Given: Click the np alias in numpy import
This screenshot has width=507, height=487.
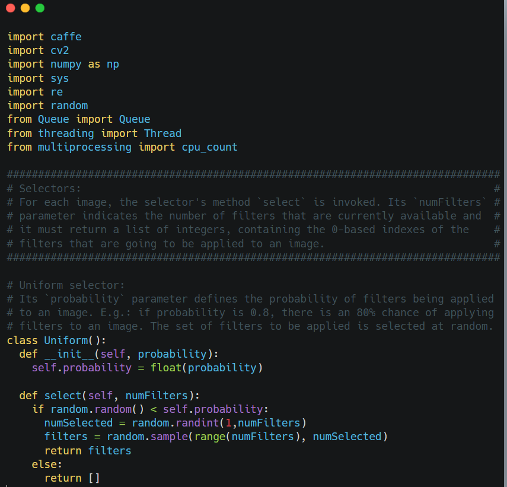Looking at the screenshot, I should coord(113,64).
